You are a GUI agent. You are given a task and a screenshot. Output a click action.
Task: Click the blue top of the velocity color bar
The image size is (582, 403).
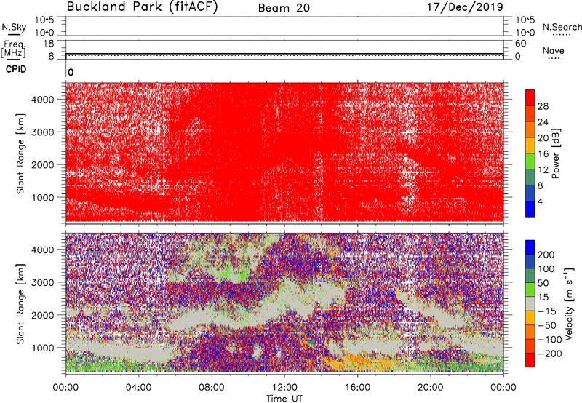click(x=530, y=247)
